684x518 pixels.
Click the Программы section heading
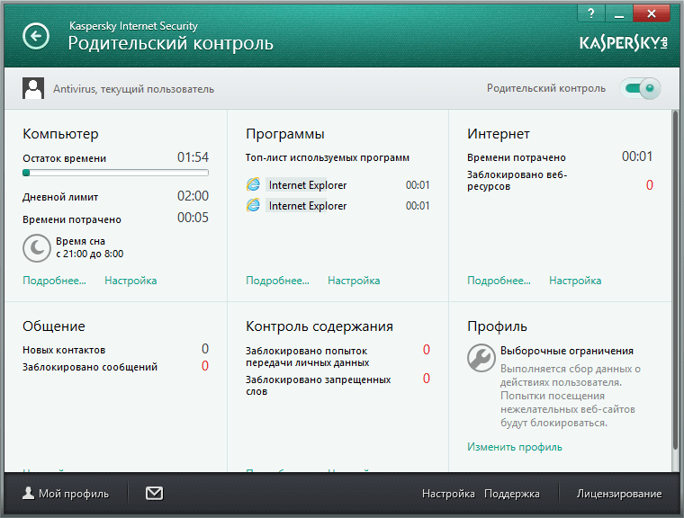(x=285, y=134)
